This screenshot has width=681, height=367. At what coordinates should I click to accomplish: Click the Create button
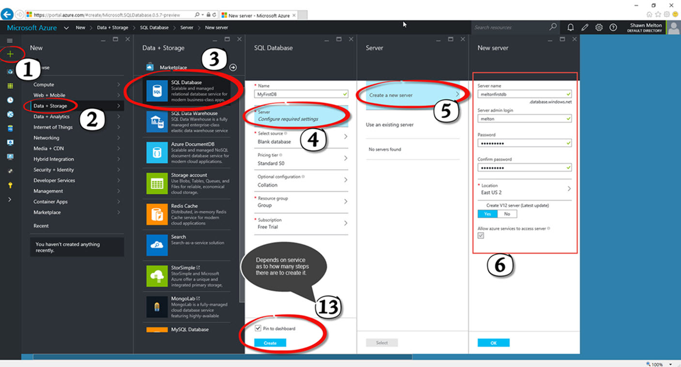point(270,343)
